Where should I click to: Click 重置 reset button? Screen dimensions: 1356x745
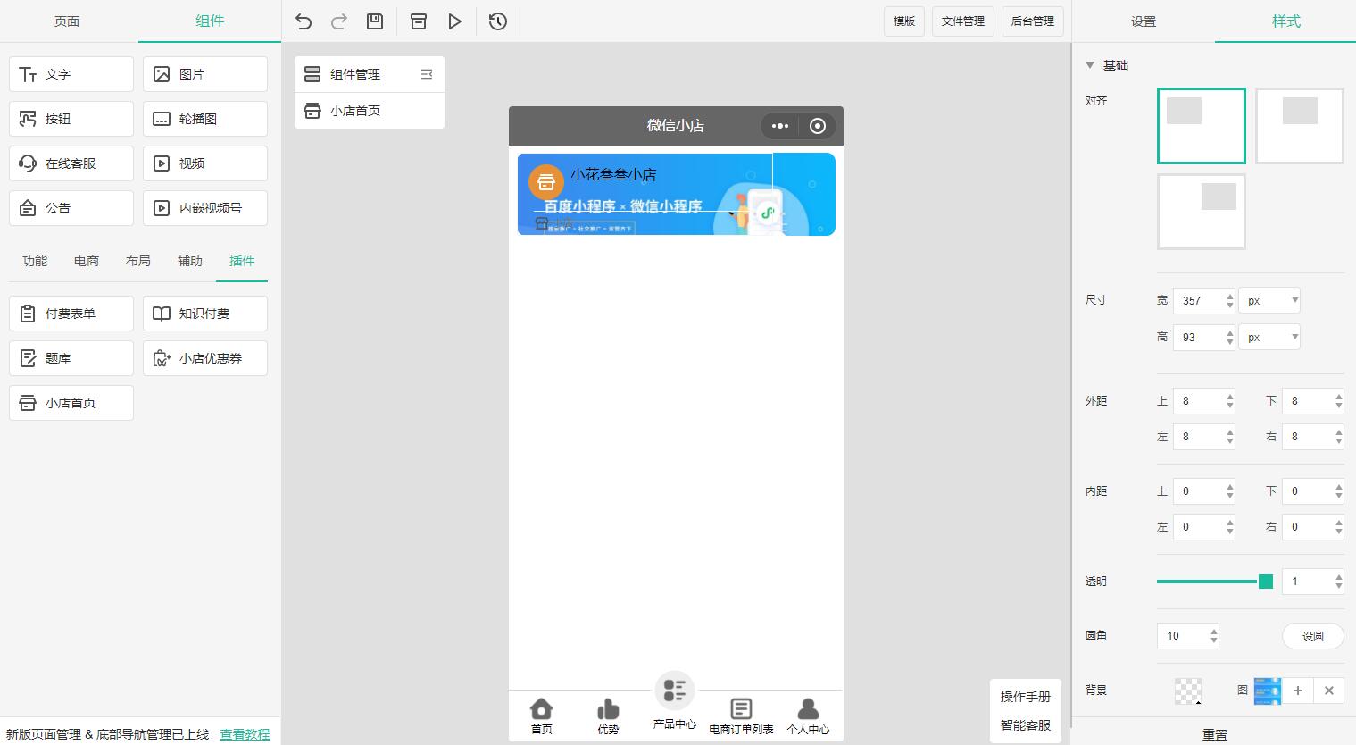point(1214,734)
